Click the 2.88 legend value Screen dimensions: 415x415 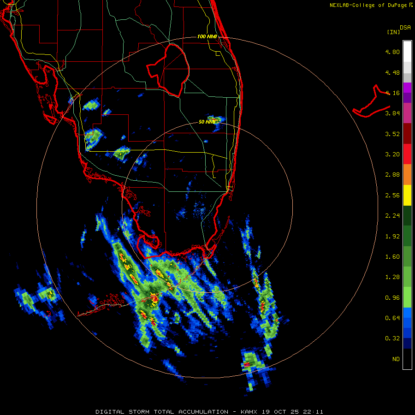coord(392,175)
